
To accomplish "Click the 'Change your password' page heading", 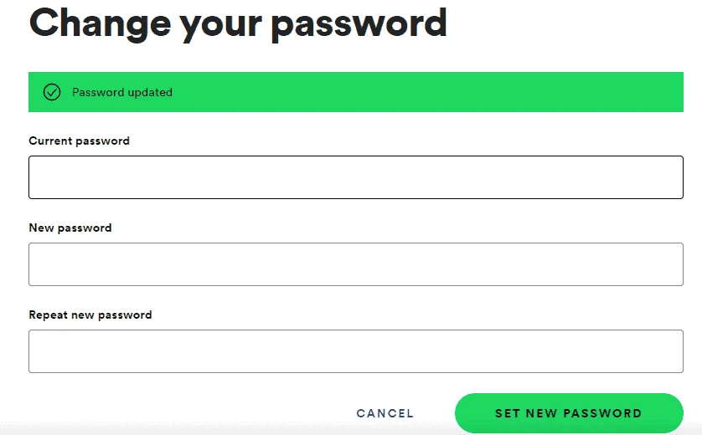I will tap(238, 24).
